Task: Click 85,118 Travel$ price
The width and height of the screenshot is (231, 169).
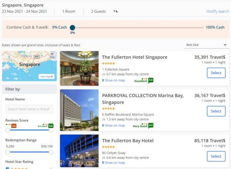Action: [210, 141]
